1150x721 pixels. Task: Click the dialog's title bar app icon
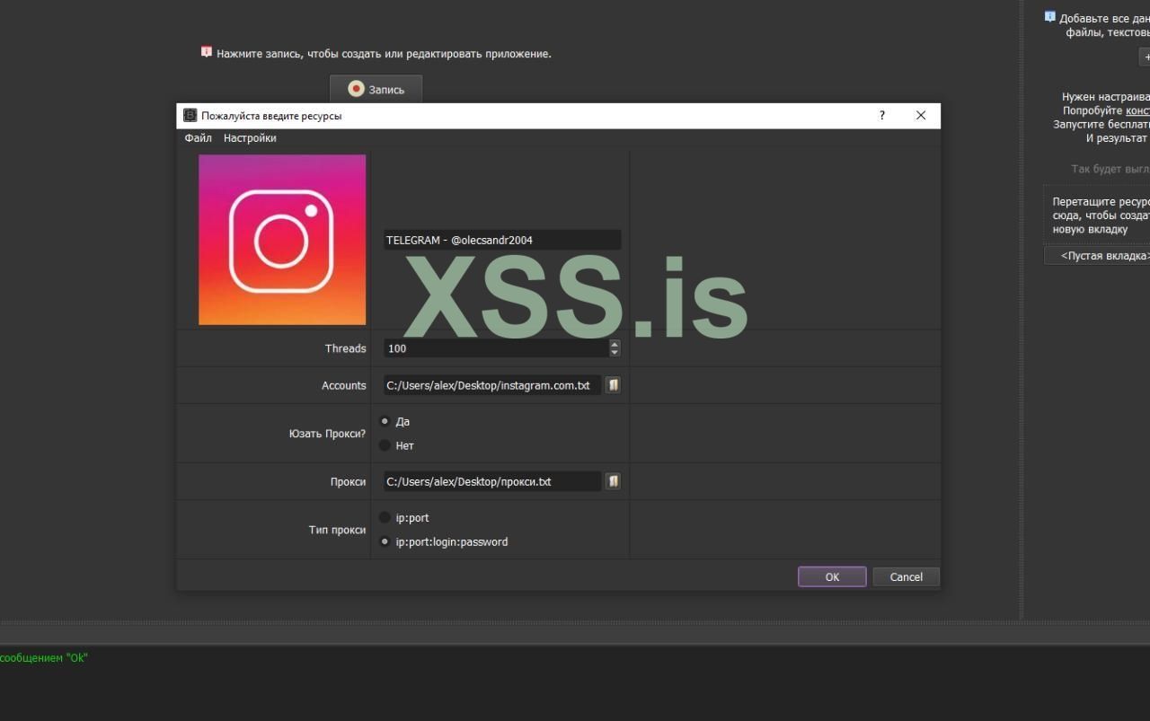(x=190, y=116)
